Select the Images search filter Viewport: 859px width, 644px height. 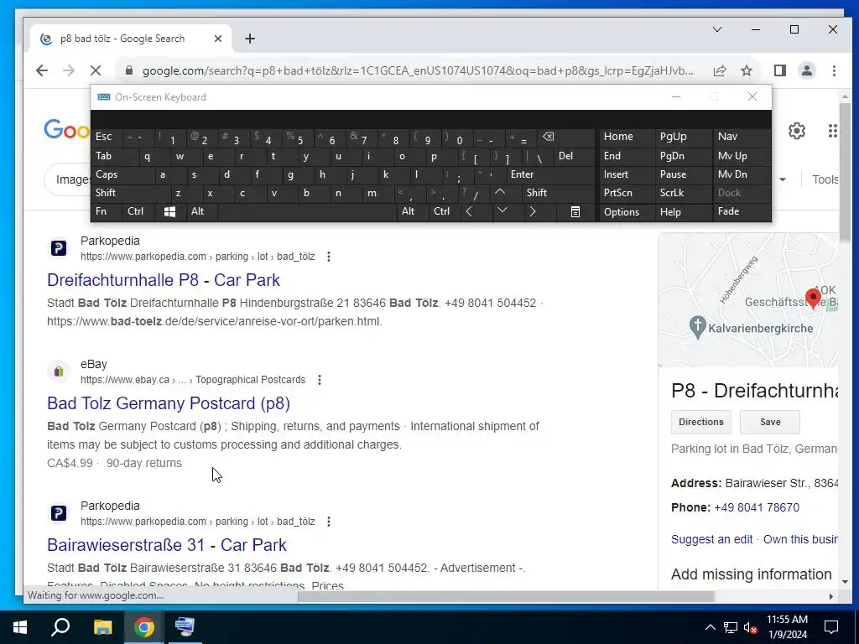point(73,179)
